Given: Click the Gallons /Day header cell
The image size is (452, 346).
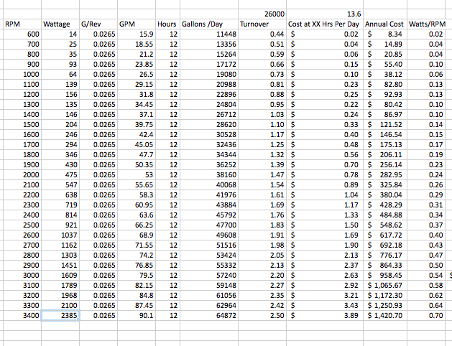Looking at the screenshot, I should 209,24.
